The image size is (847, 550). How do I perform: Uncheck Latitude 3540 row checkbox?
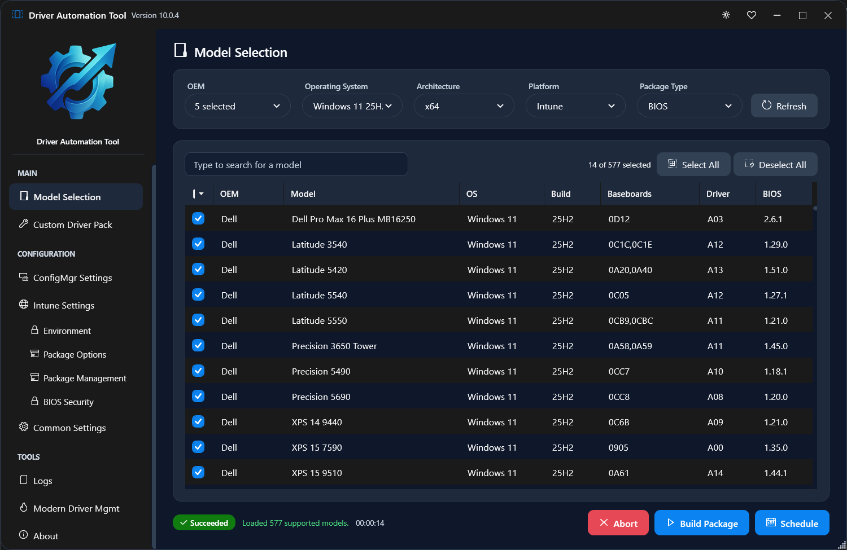pos(198,244)
